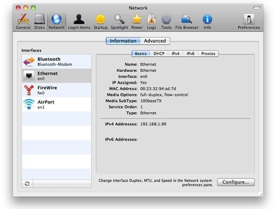
Task: Open Preferences from the toolbar
Action: [249, 22]
